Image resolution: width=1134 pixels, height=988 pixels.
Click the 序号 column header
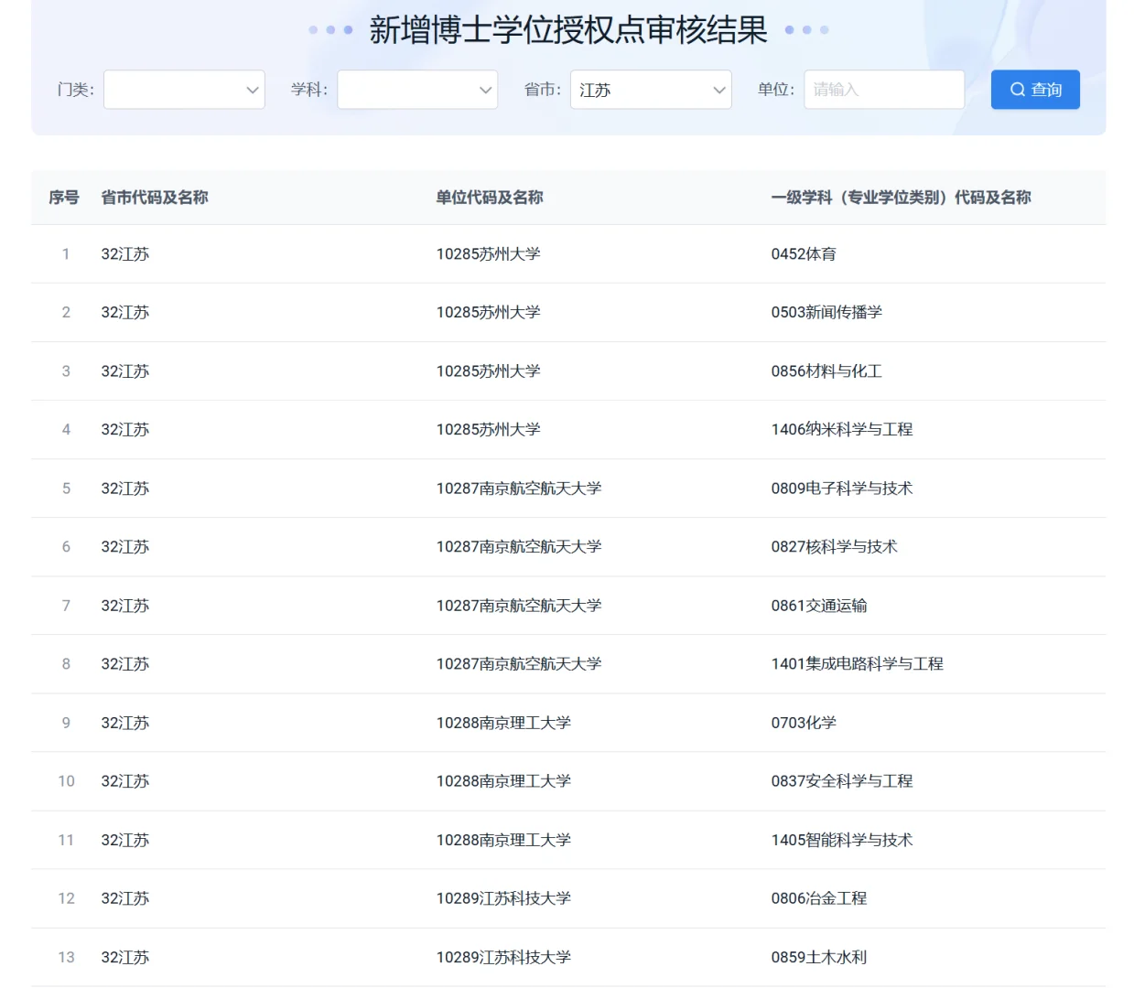(64, 198)
